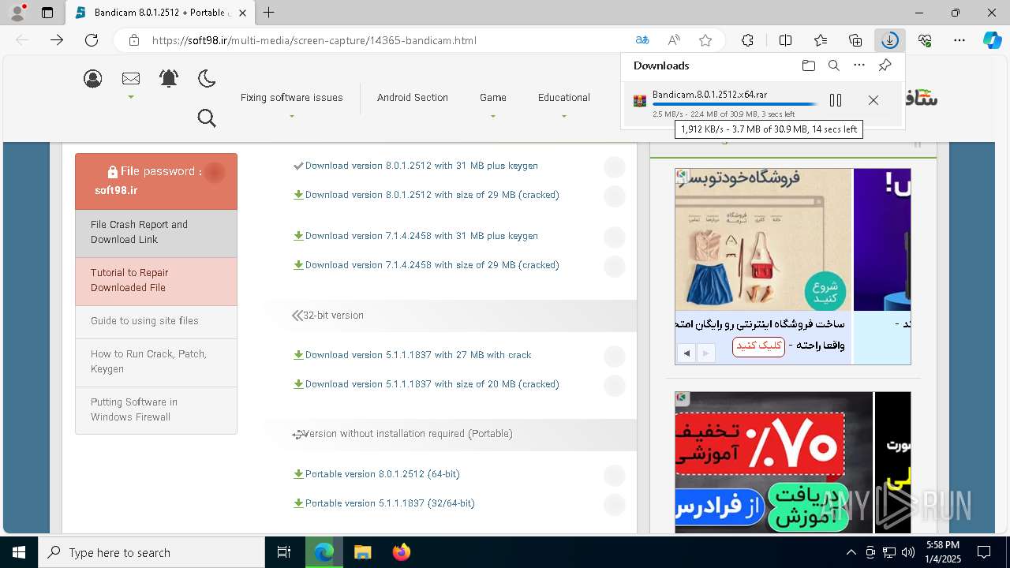Launch Firefox from taskbar
The height and width of the screenshot is (568, 1010).
[x=402, y=552]
